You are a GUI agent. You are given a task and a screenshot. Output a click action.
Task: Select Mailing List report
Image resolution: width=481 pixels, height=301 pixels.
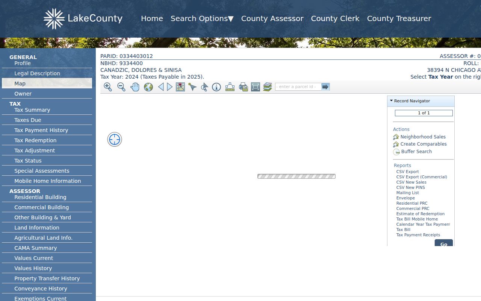pyautogui.click(x=408, y=193)
